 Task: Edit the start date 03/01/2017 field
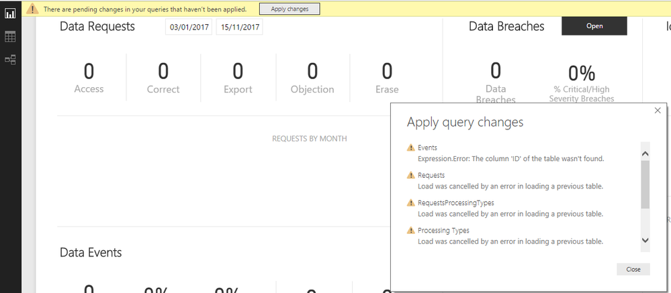[189, 27]
